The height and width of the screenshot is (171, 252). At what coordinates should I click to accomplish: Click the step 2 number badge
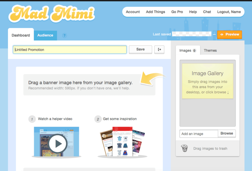click(98, 119)
